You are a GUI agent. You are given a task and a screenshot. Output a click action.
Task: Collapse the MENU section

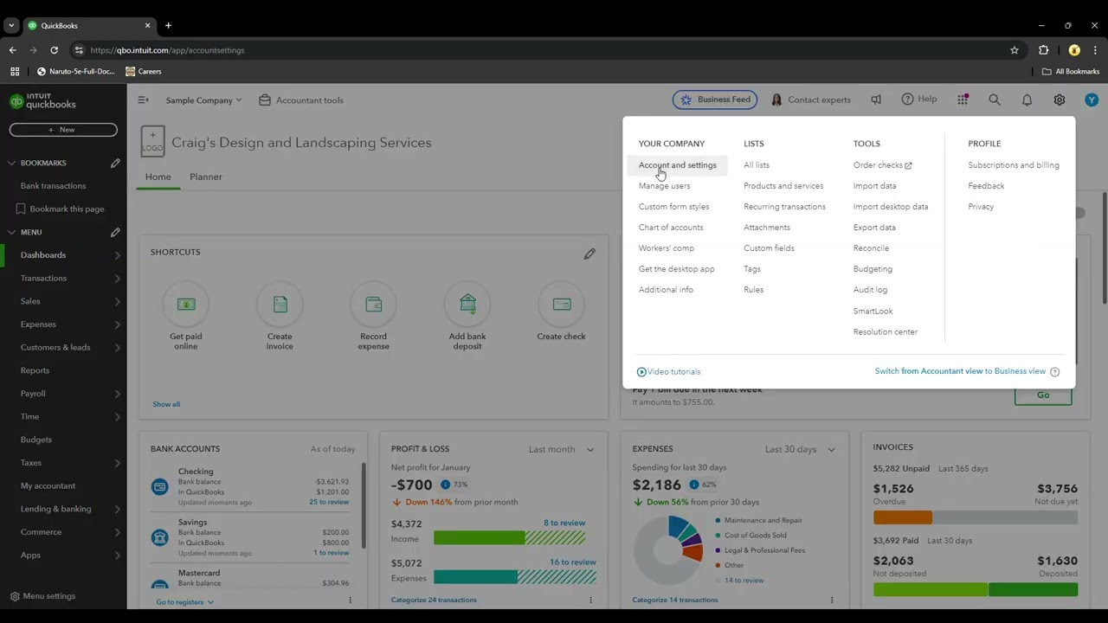coord(11,232)
